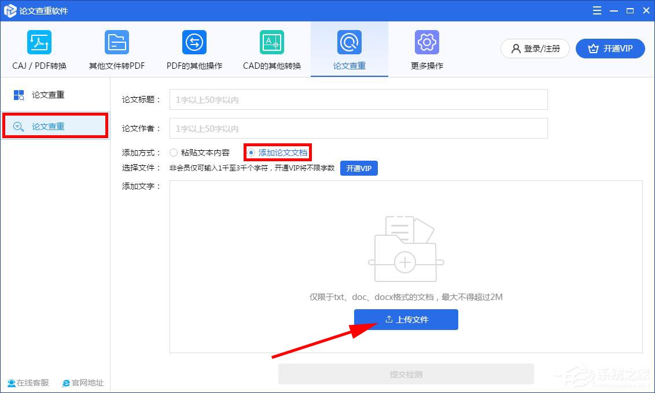This screenshot has width=655, height=393.
Task: Minimize the 论文查重软件 window
Action: point(614,10)
